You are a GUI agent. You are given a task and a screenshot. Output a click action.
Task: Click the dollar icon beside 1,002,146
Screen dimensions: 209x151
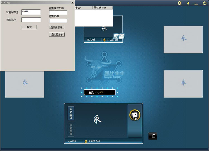point(104,40)
